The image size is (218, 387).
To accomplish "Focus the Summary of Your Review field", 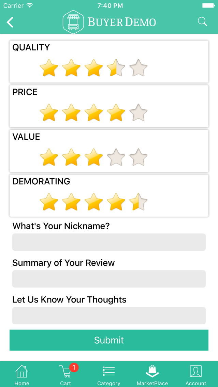I will point(109,279).
